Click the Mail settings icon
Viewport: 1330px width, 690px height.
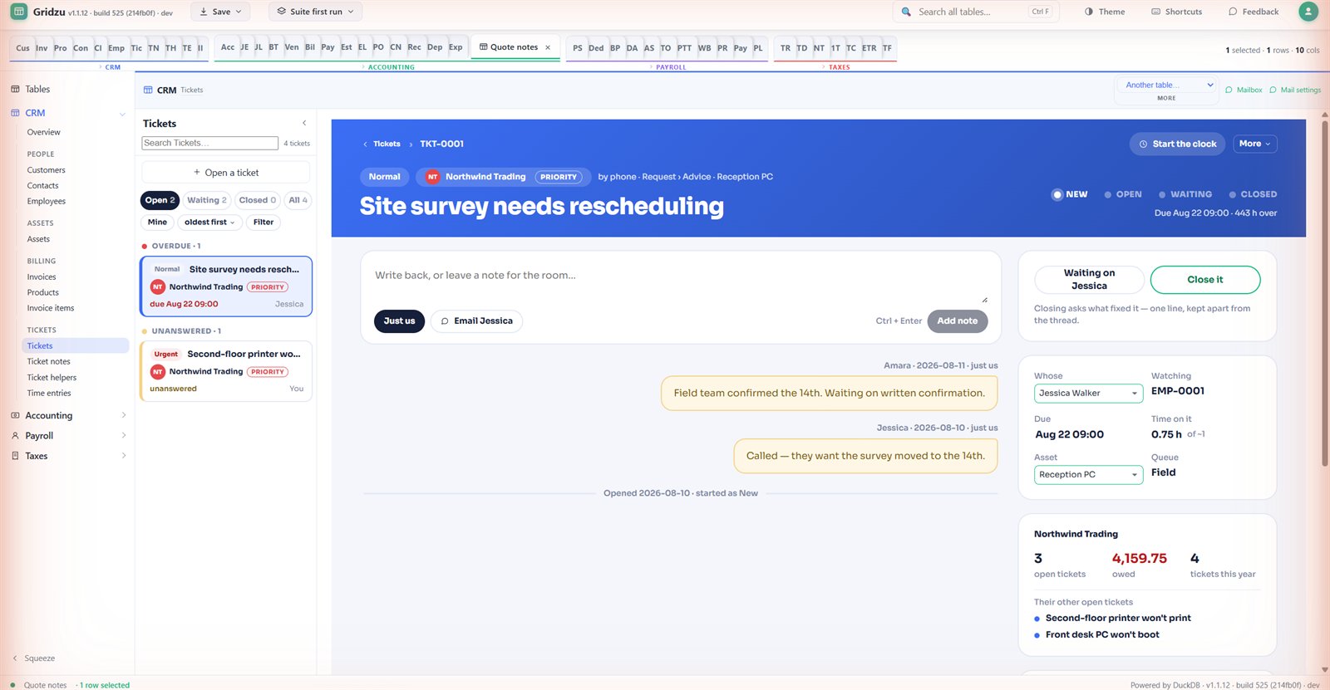1273,90
